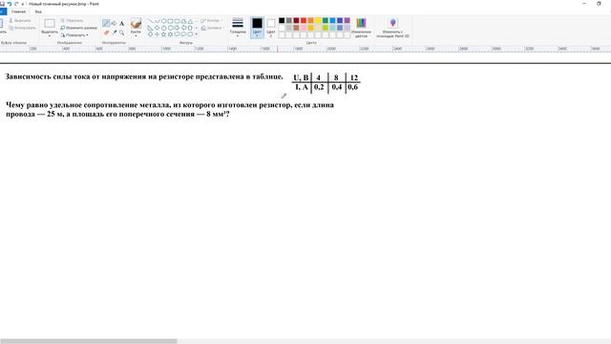Choose the Pentagon shape
The image size is (611, 344).
[x=163, y=28]
